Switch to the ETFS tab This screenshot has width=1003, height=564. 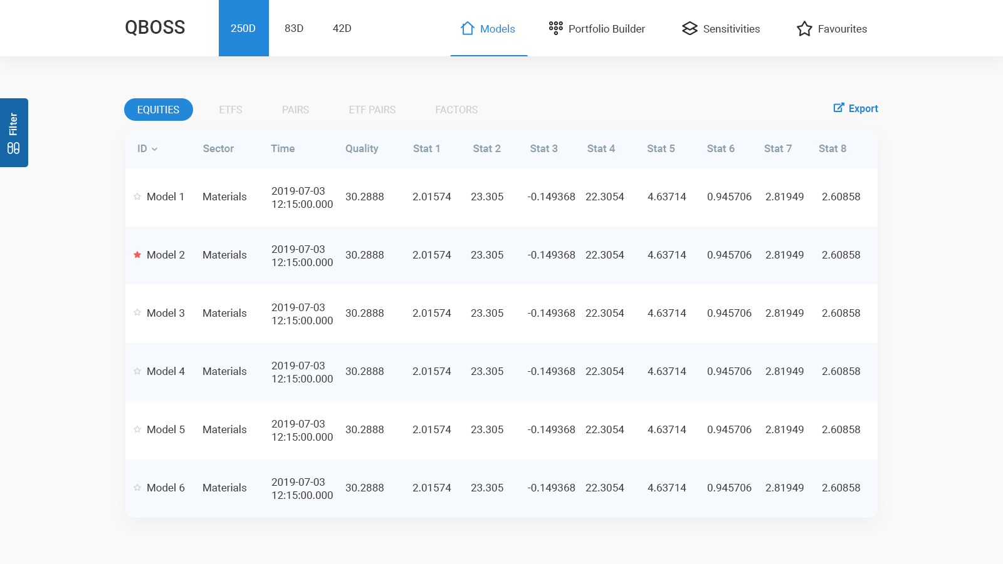coord(231,110)
